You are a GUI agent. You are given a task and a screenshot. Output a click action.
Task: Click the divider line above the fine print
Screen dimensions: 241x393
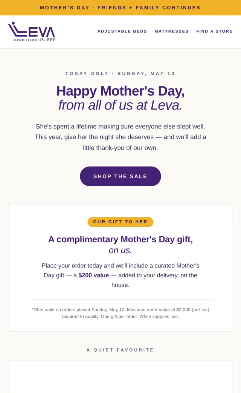coord(120,299)
